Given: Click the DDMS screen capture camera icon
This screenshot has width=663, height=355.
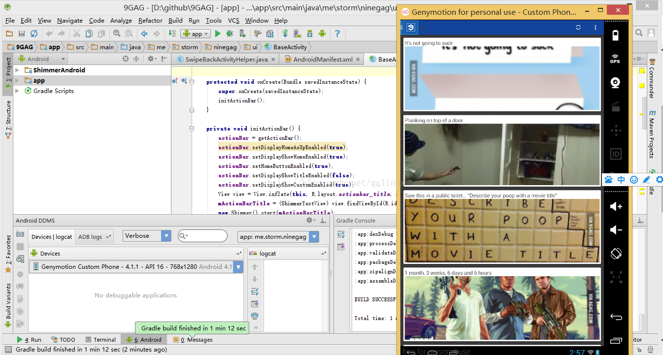Looking at the screenshot, I should (20, 234).
